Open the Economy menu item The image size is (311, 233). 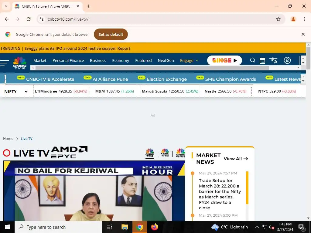121,60
